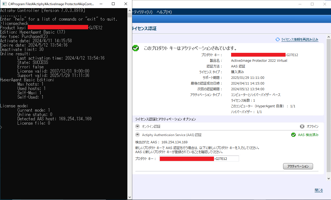Click 'Deactivate limit: 30' console line
This screenshot has width=331, height=200.
tap(22, 49)
